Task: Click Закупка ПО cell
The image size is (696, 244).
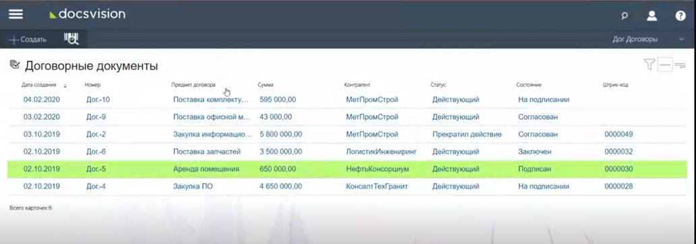Action: coord(193,186)
